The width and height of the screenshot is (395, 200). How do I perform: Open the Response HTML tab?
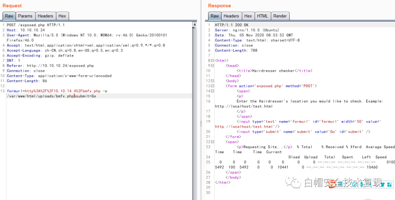(x=263, y=16)
